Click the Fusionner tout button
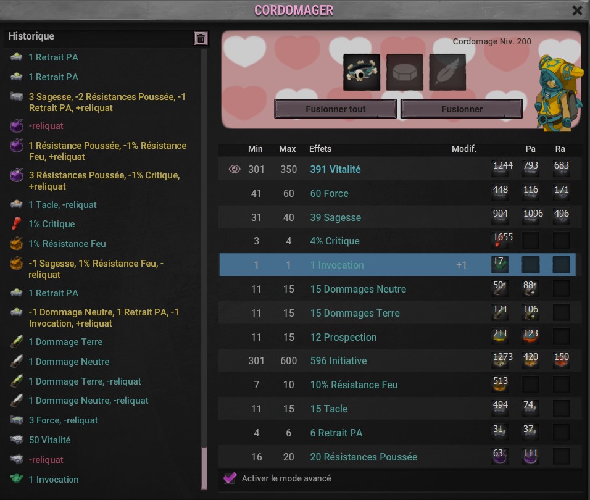 click(335, 109)
